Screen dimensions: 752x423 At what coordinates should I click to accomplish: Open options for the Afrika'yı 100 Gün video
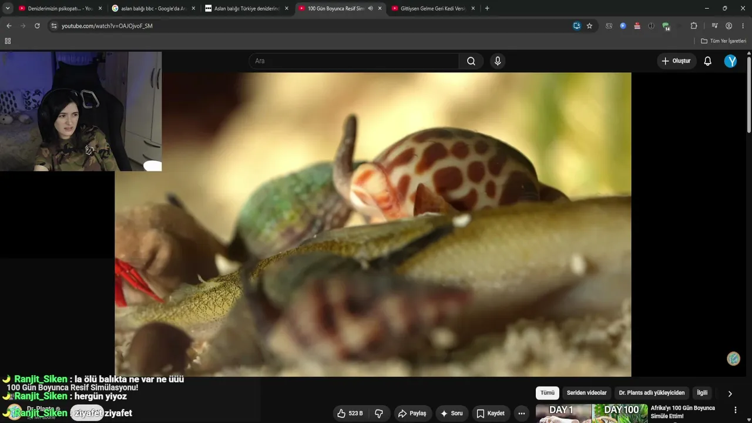[x=735, y=410]
